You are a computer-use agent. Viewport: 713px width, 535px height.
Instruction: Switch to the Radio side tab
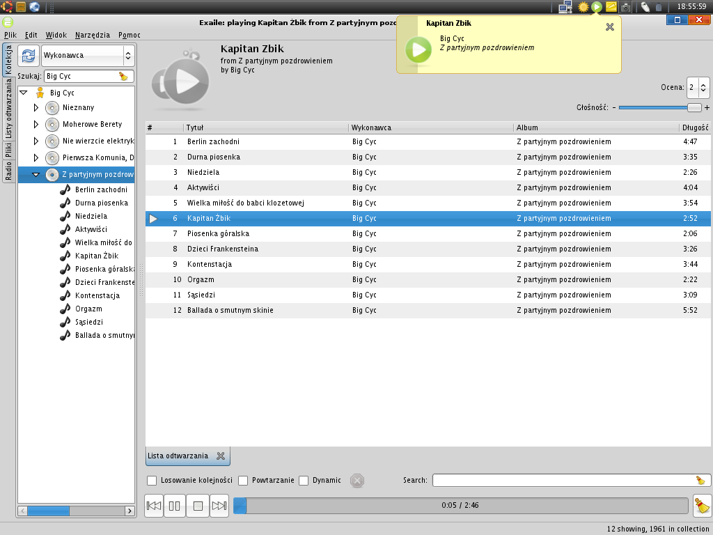[8, 171]
